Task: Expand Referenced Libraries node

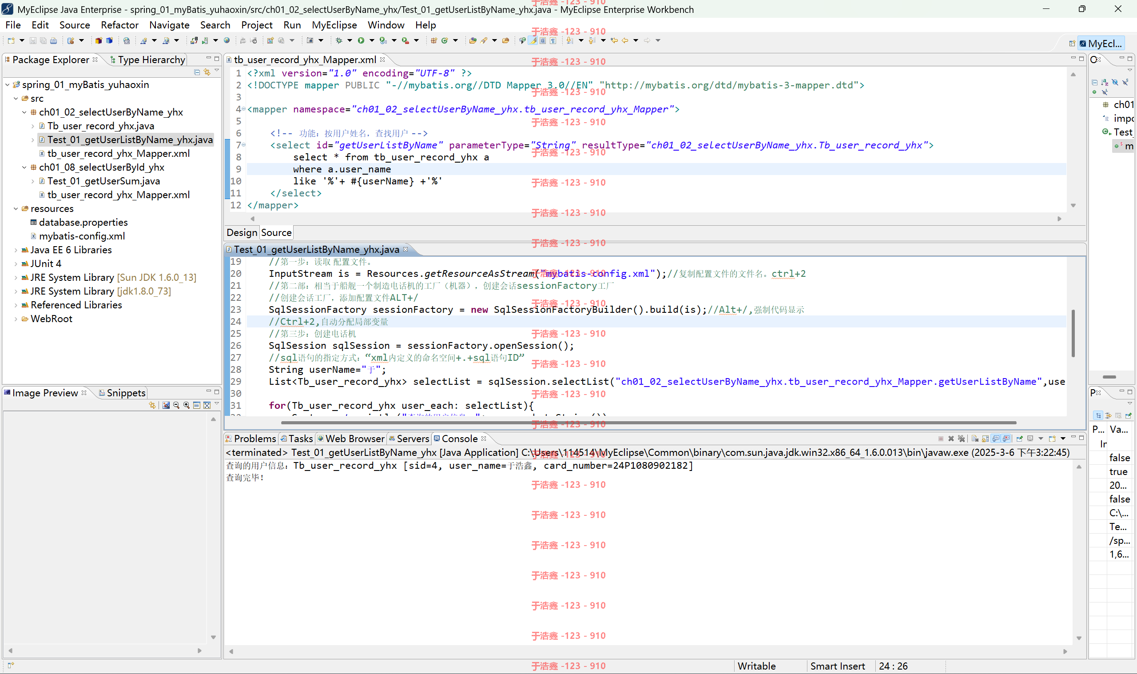Action: [16, 305]
